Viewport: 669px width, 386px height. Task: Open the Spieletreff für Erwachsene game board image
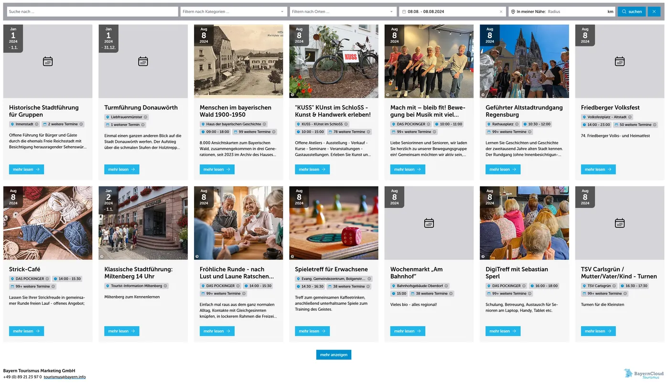334,223
